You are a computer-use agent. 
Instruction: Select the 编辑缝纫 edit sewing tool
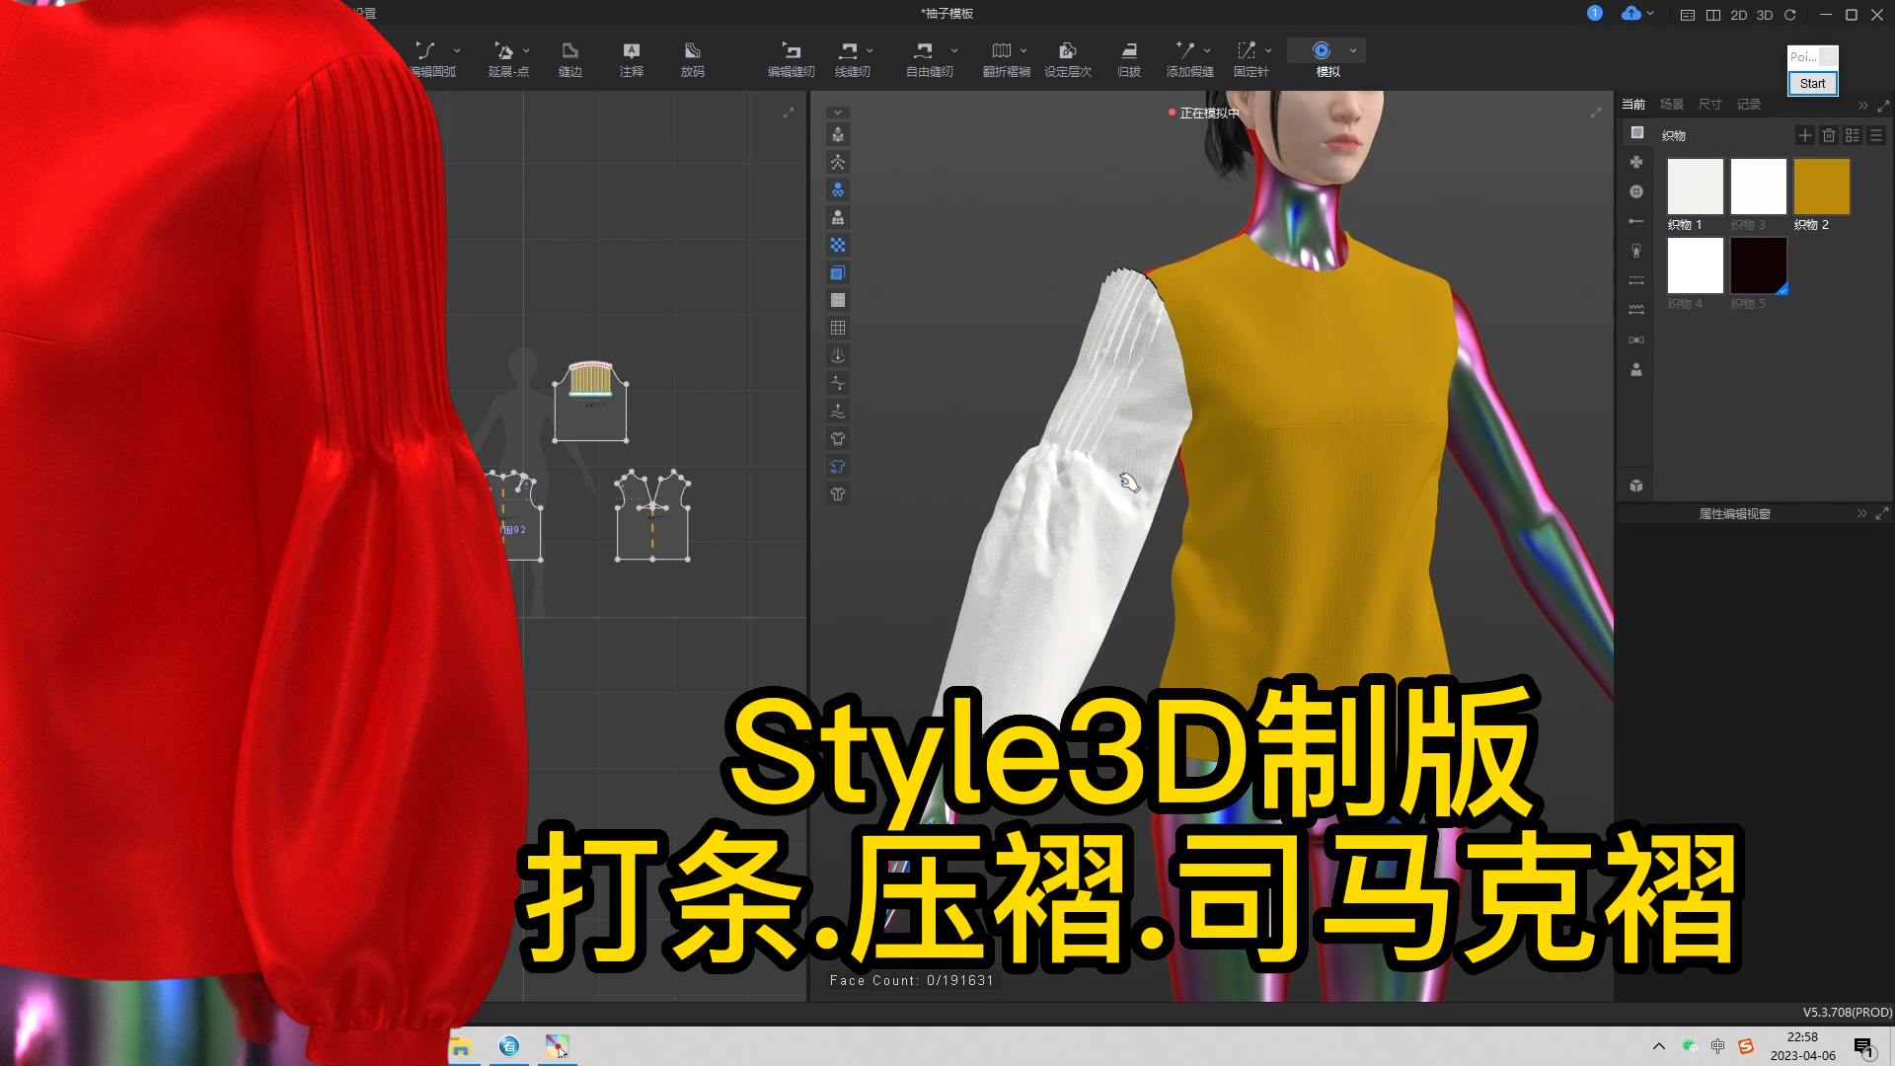(x=791, y=58)
